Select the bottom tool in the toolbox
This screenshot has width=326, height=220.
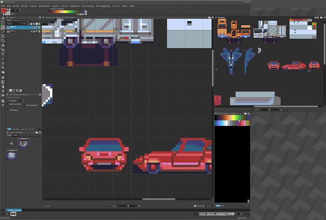3,105
